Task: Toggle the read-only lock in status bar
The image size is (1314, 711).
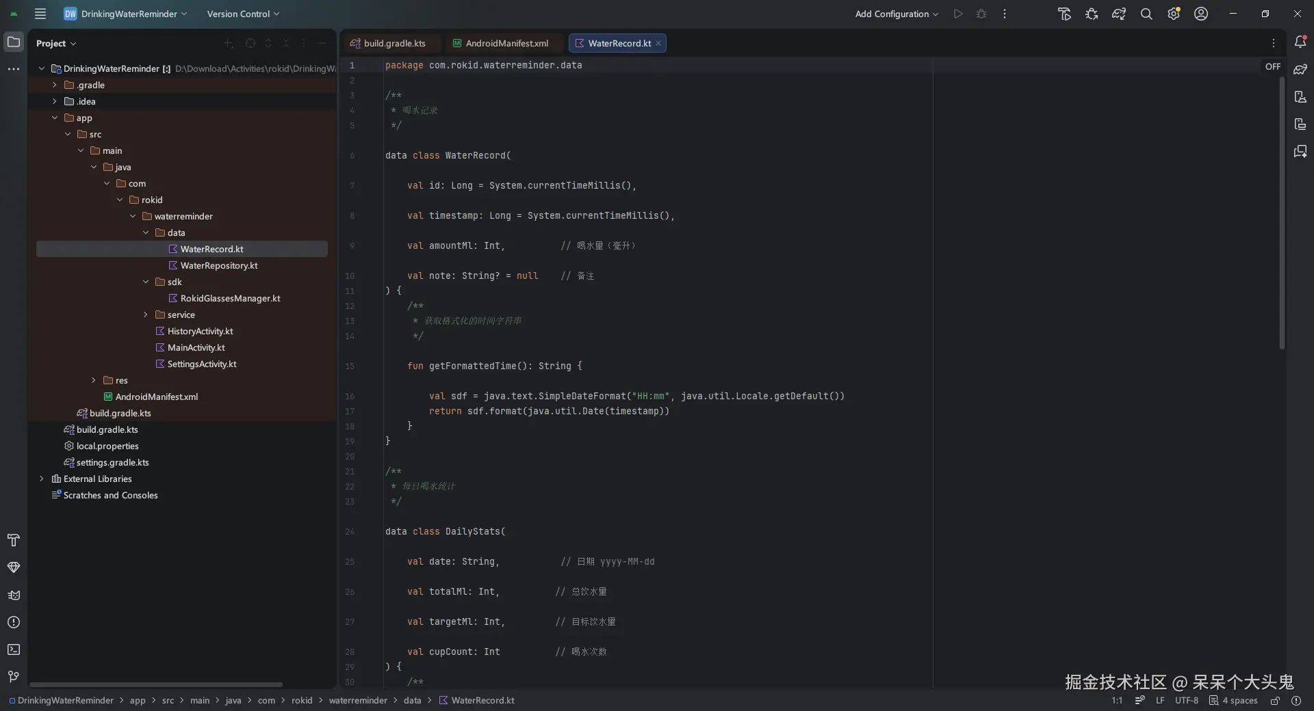Action: (x=1275, y=701)
